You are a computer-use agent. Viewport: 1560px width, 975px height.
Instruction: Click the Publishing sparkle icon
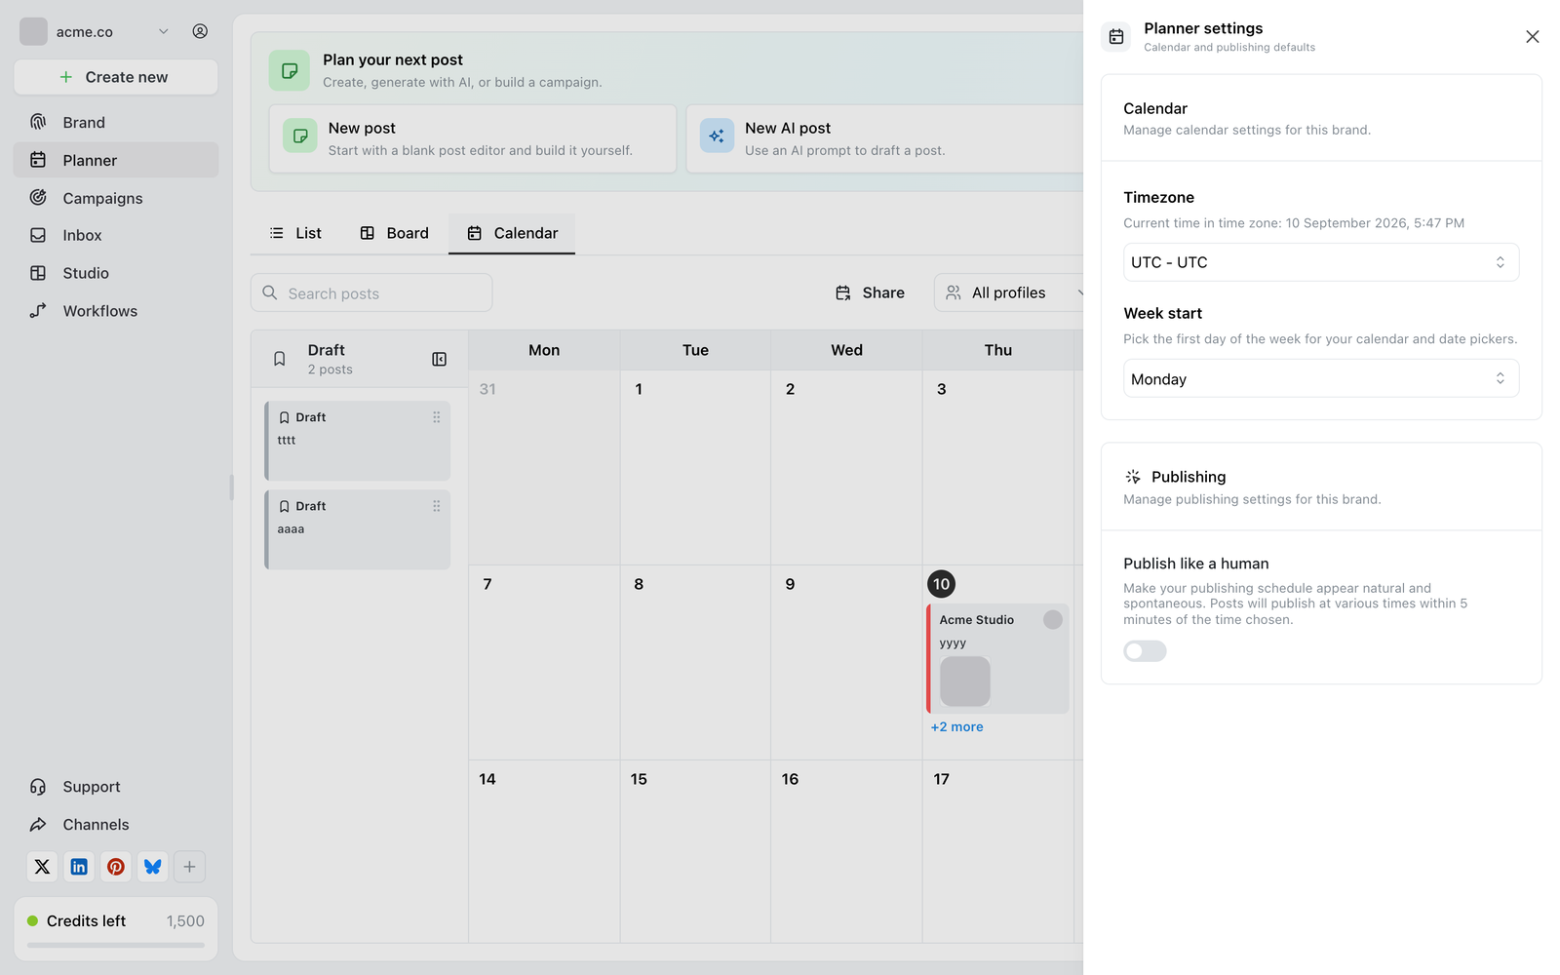pyautogui.click(x=1133, y=477)
